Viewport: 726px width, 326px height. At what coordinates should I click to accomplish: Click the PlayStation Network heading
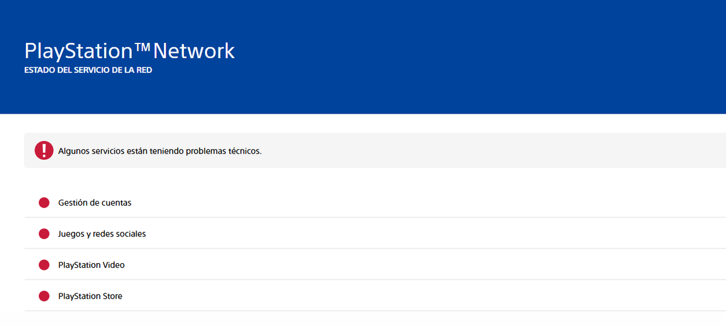(x=129, y=50)
